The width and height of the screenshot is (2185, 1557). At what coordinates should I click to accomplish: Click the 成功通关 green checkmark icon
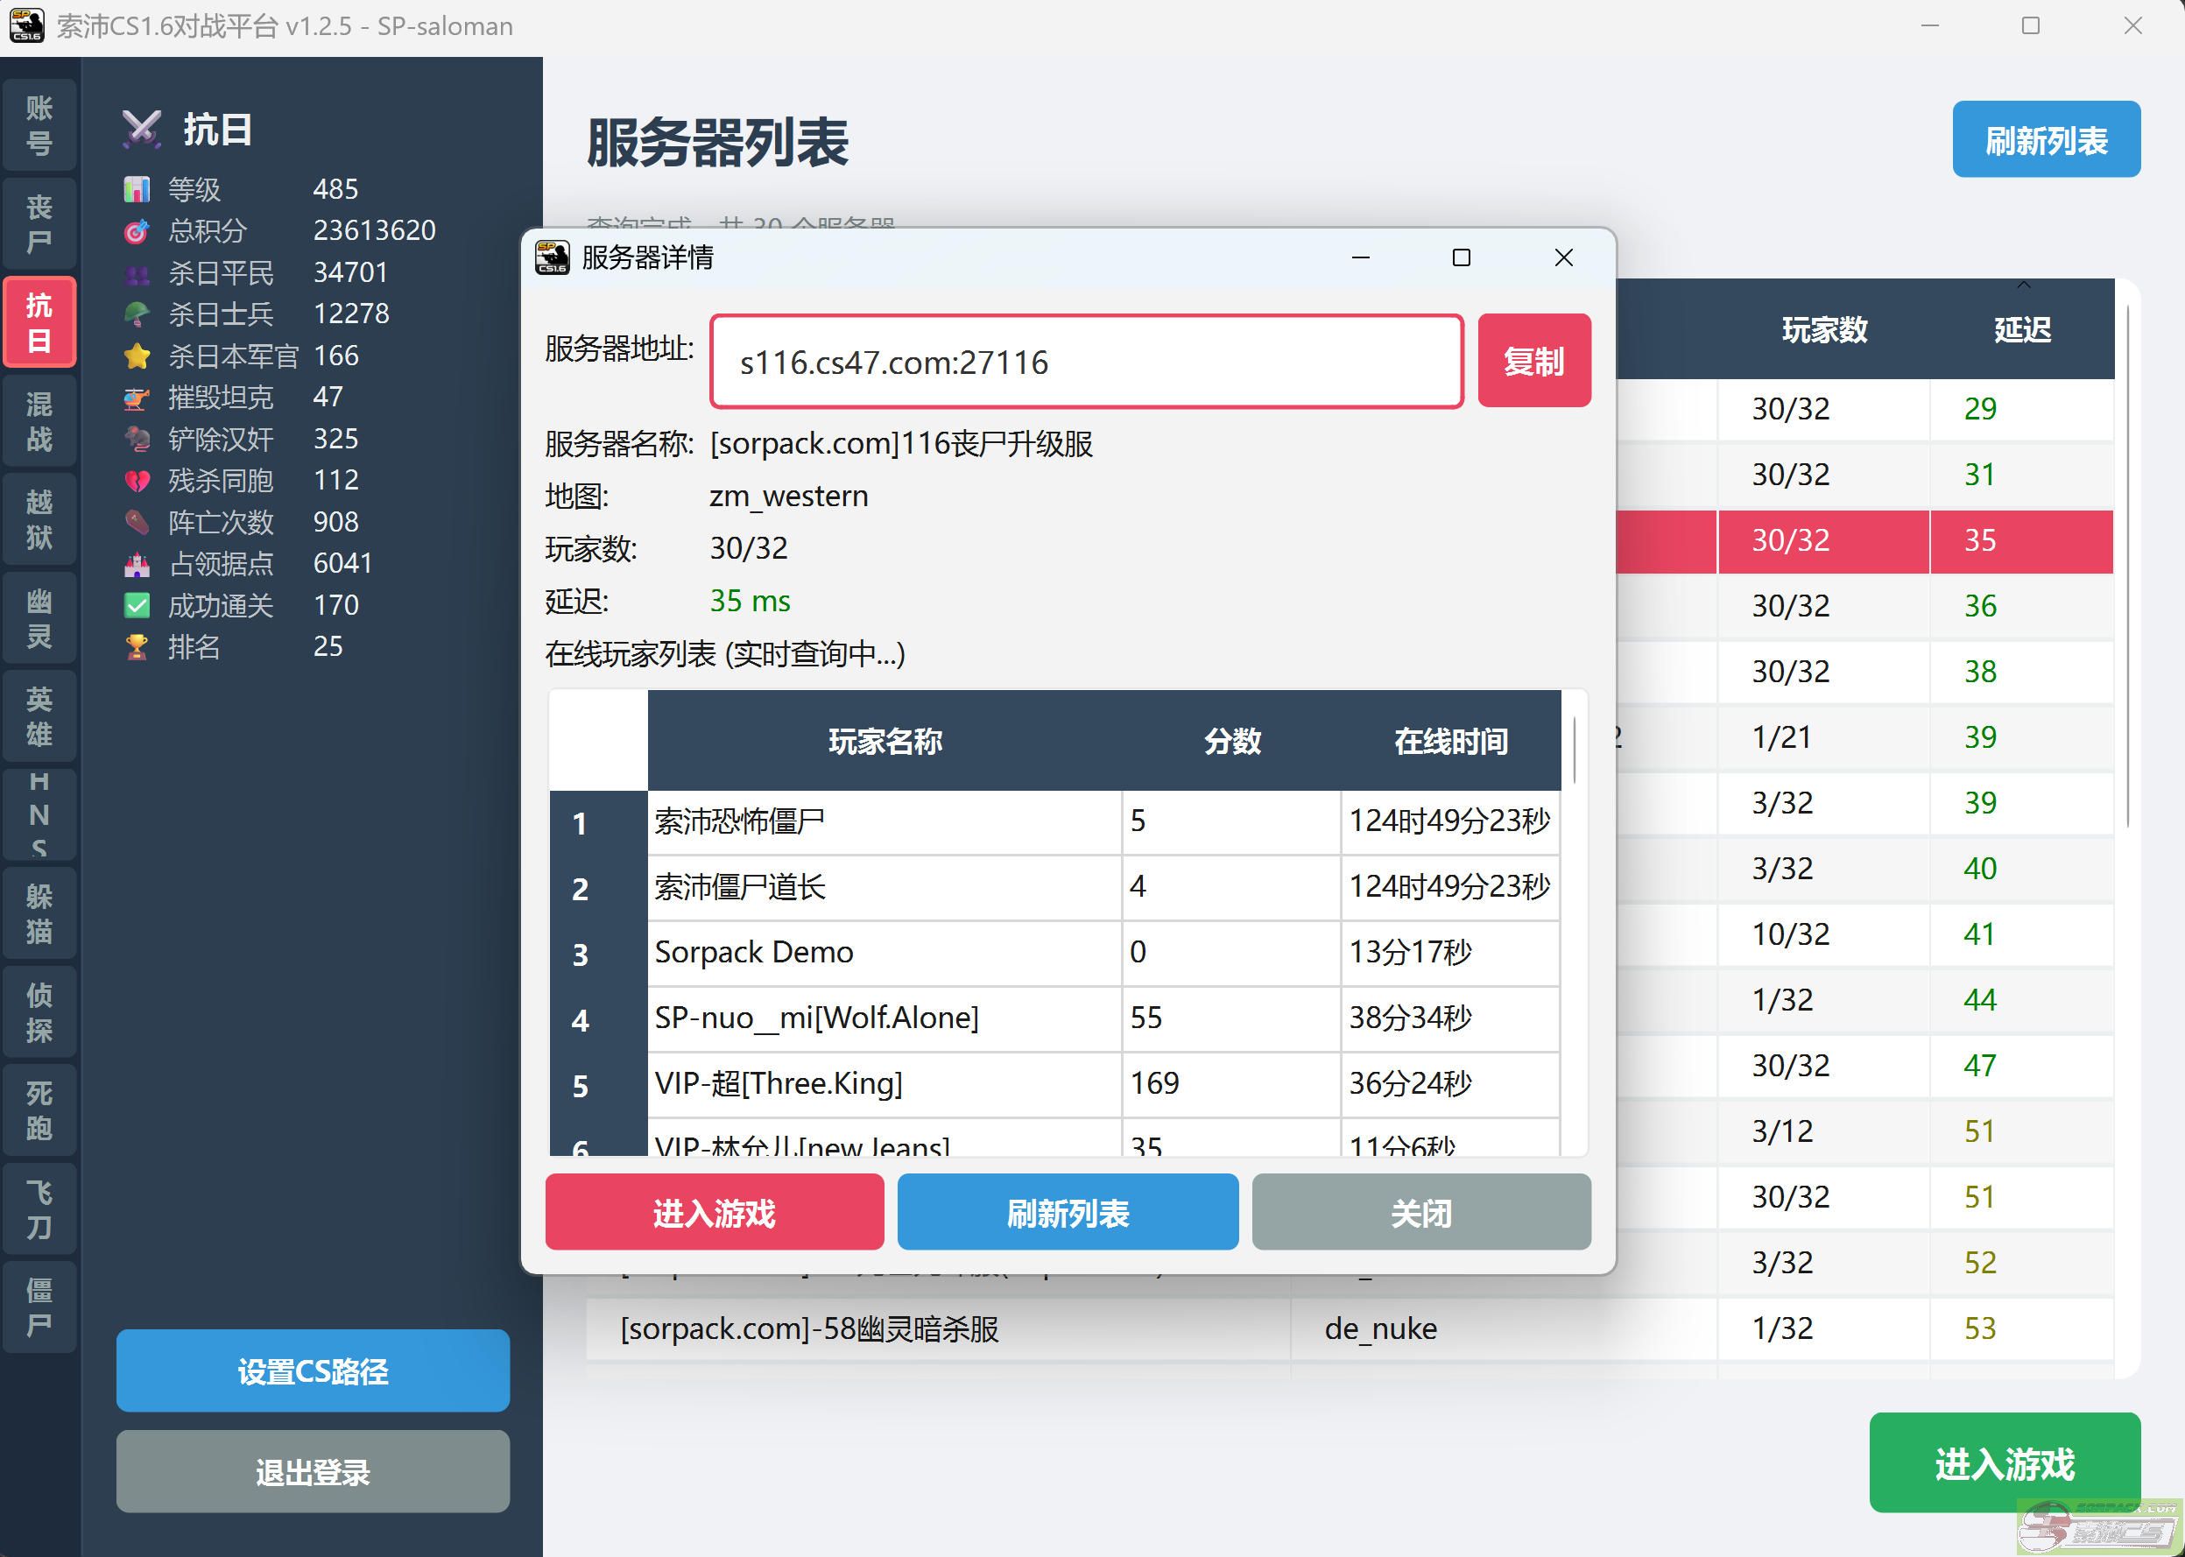pyautogui.click(x=137, y=605)
